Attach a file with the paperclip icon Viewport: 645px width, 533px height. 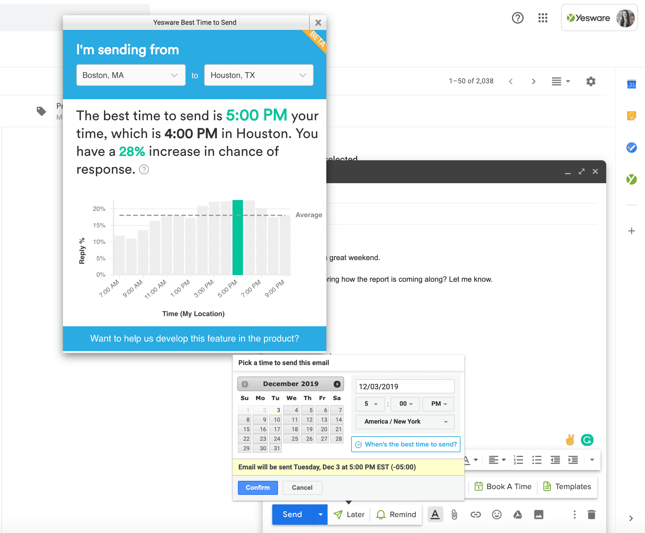[454, 515]
